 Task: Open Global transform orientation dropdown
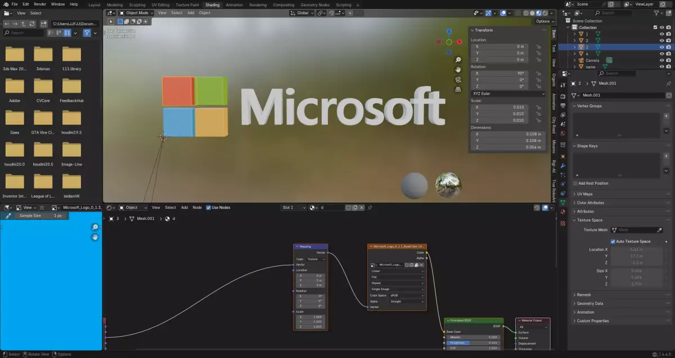pyautogui.click(x=302, y=12)
